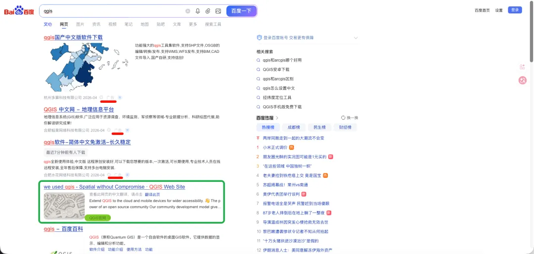Click the 换一换 refresh text
The width and height of the screenshot is (534, 254).
coord(353,118)
